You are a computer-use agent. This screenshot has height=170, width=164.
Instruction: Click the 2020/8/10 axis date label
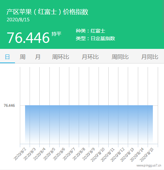pyautogui.click(x=97, y=155)
